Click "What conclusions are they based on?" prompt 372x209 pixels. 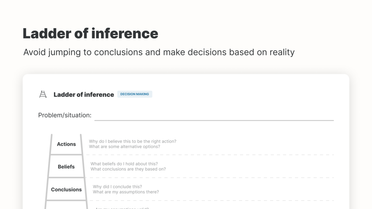(x=128, y=169)
